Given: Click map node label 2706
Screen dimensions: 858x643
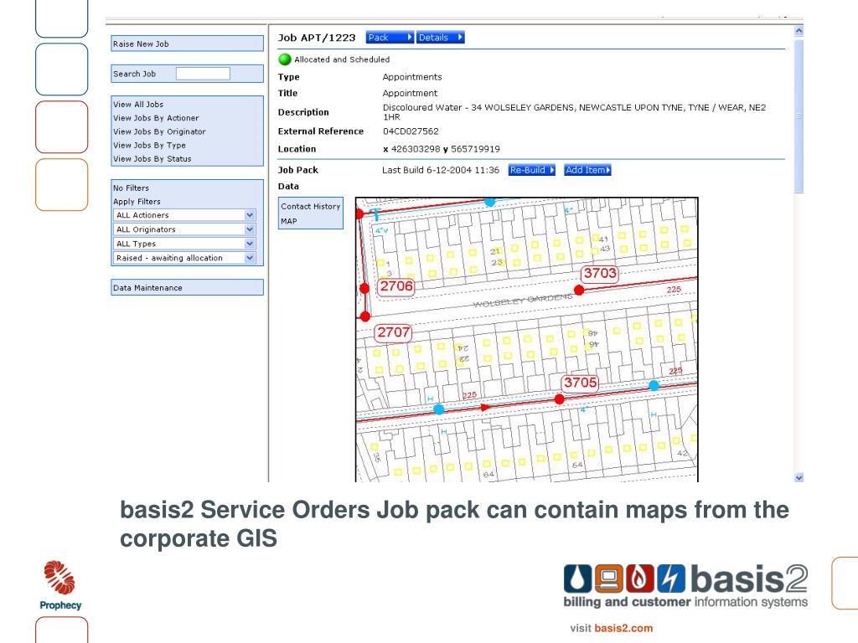Looking at the screenshot, I should point(396,286).
